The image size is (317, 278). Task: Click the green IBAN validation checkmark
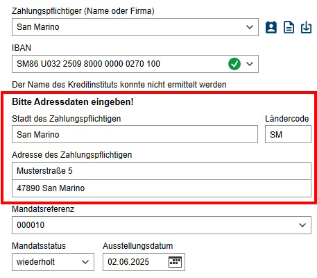(234, 64)
